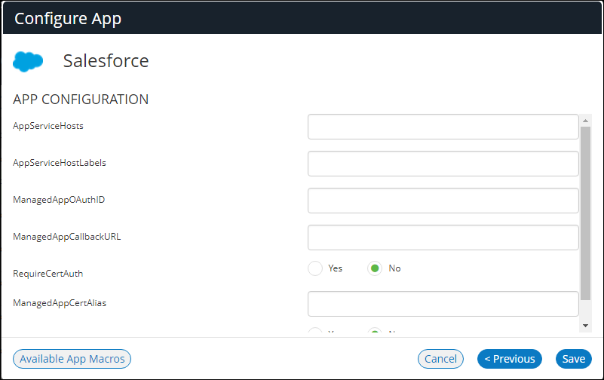Select No for RequireCertAuth

[375, 268]
